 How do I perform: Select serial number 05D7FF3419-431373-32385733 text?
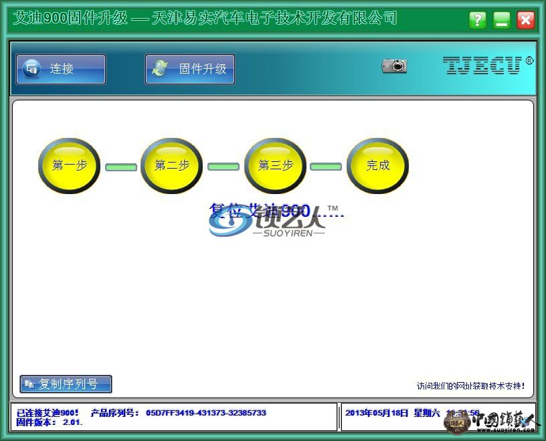[x=206, y=413]
